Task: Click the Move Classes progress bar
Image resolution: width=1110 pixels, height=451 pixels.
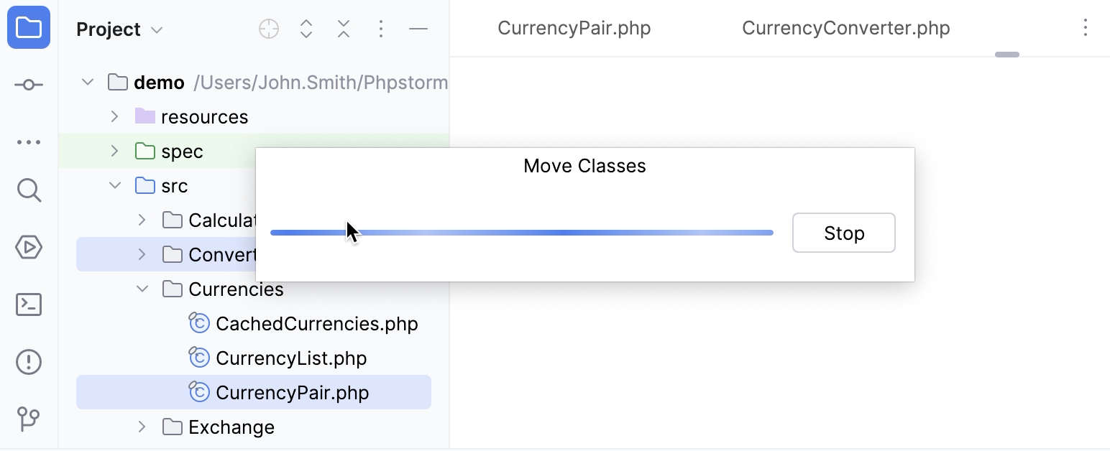Action: tap(521, 233)
